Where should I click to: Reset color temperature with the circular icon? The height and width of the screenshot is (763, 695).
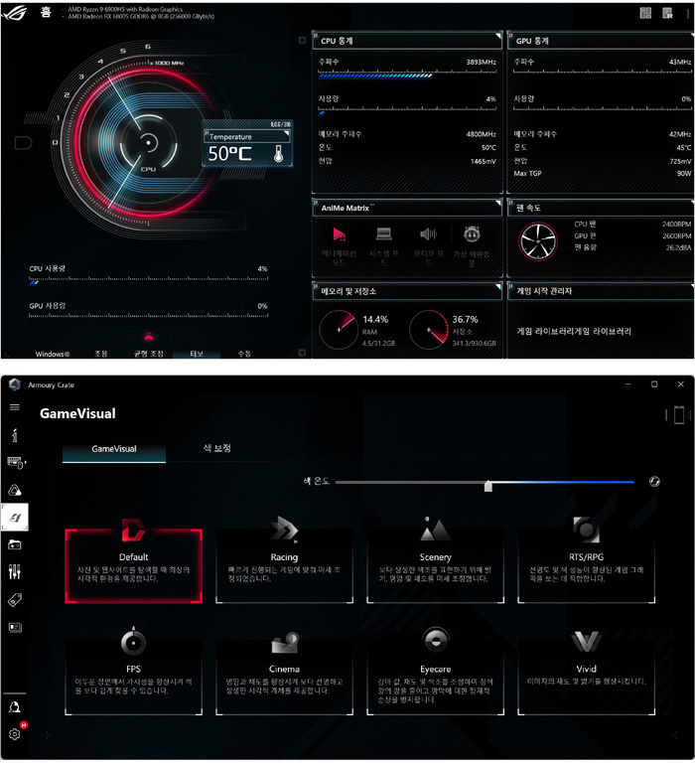point(654,481)
